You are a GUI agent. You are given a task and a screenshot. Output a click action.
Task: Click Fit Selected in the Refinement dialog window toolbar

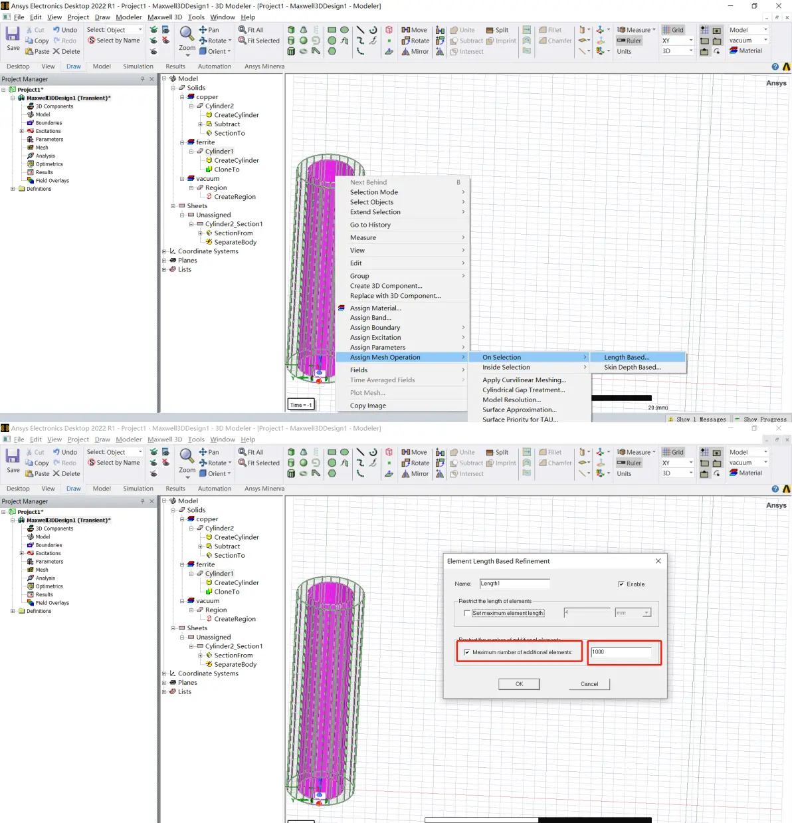pyautogui.click(x=259, y=463)
